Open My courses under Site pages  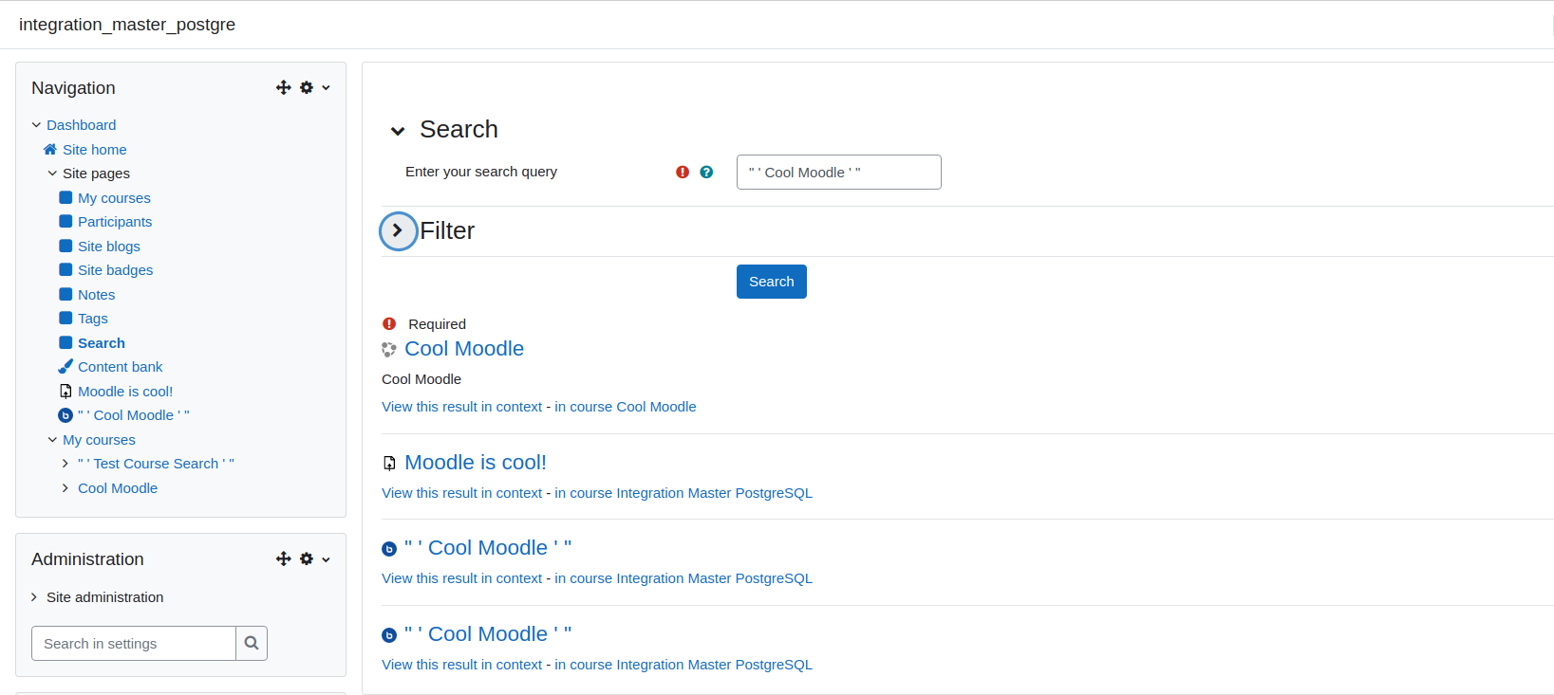pos(114,197)
